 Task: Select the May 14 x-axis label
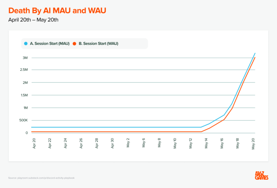207,144
